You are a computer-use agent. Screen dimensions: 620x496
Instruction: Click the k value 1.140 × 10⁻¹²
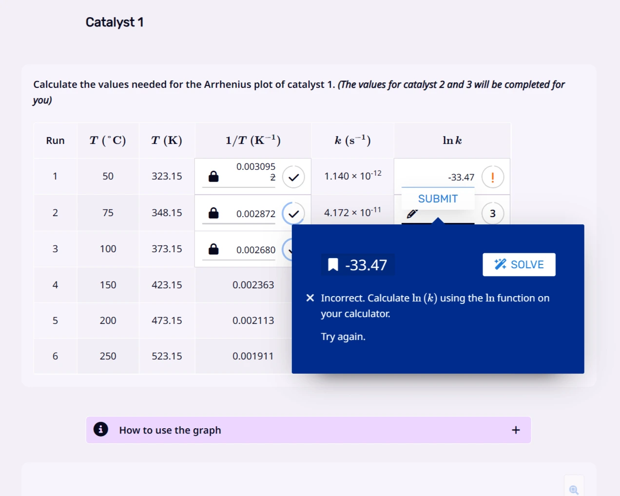[x=353, y=176]
